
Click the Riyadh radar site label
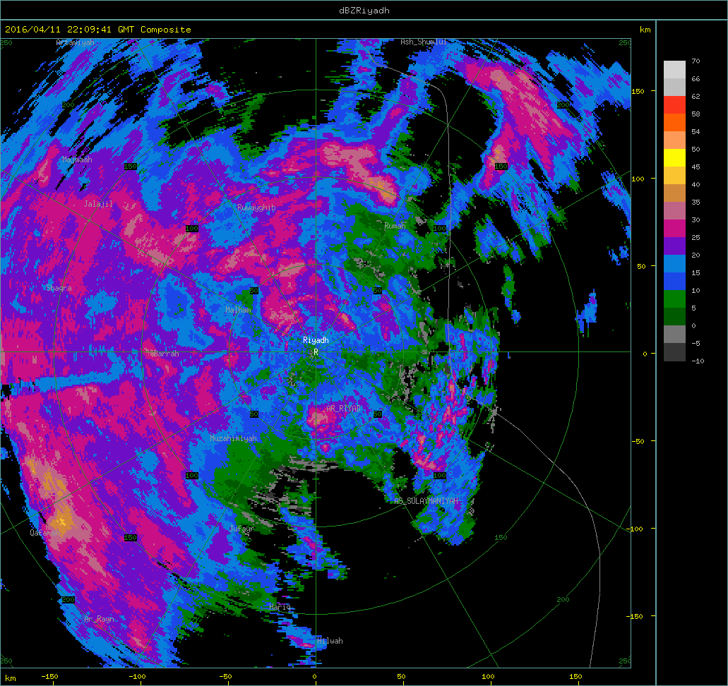316,340
